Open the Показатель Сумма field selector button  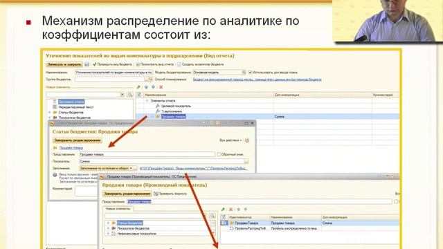(x=246, y=161)
